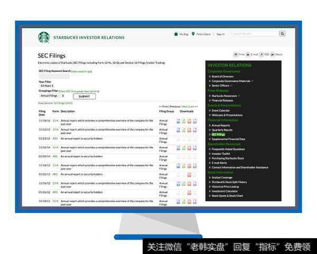Open Investor Toolkit in sidebar
The image size is (317, 254).
pyautogui.click(x=220, y=154)
